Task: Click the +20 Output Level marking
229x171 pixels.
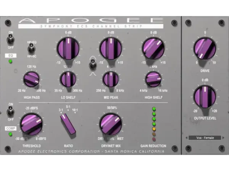Action: [x=214, y=111]
